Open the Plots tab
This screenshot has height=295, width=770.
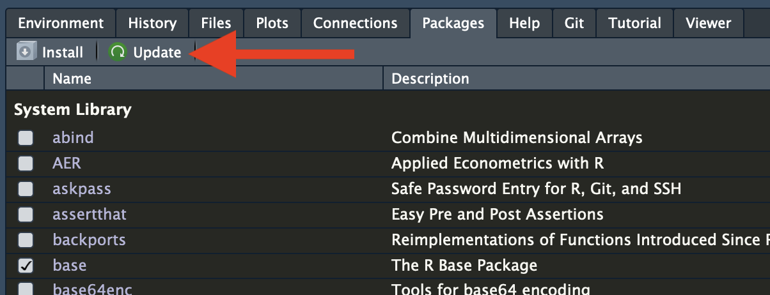tap(272, 23)
